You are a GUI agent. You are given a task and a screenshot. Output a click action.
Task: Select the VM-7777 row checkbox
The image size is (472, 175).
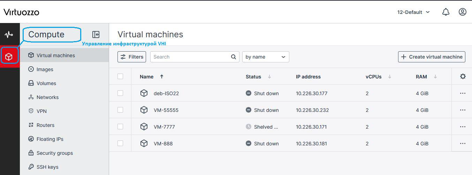click(x=120, y=127)
